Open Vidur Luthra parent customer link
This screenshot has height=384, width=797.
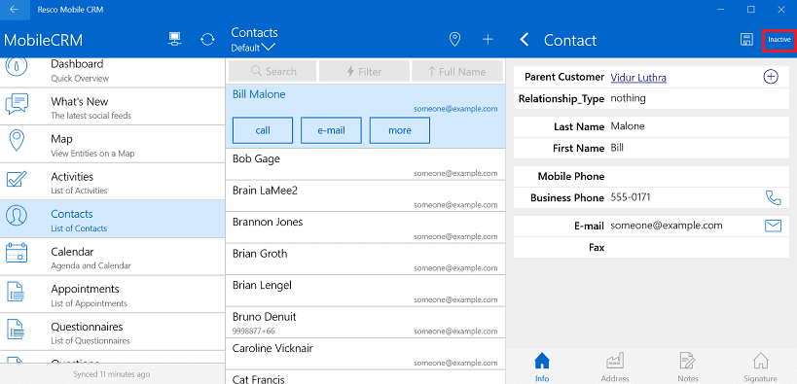pos(638,77)
